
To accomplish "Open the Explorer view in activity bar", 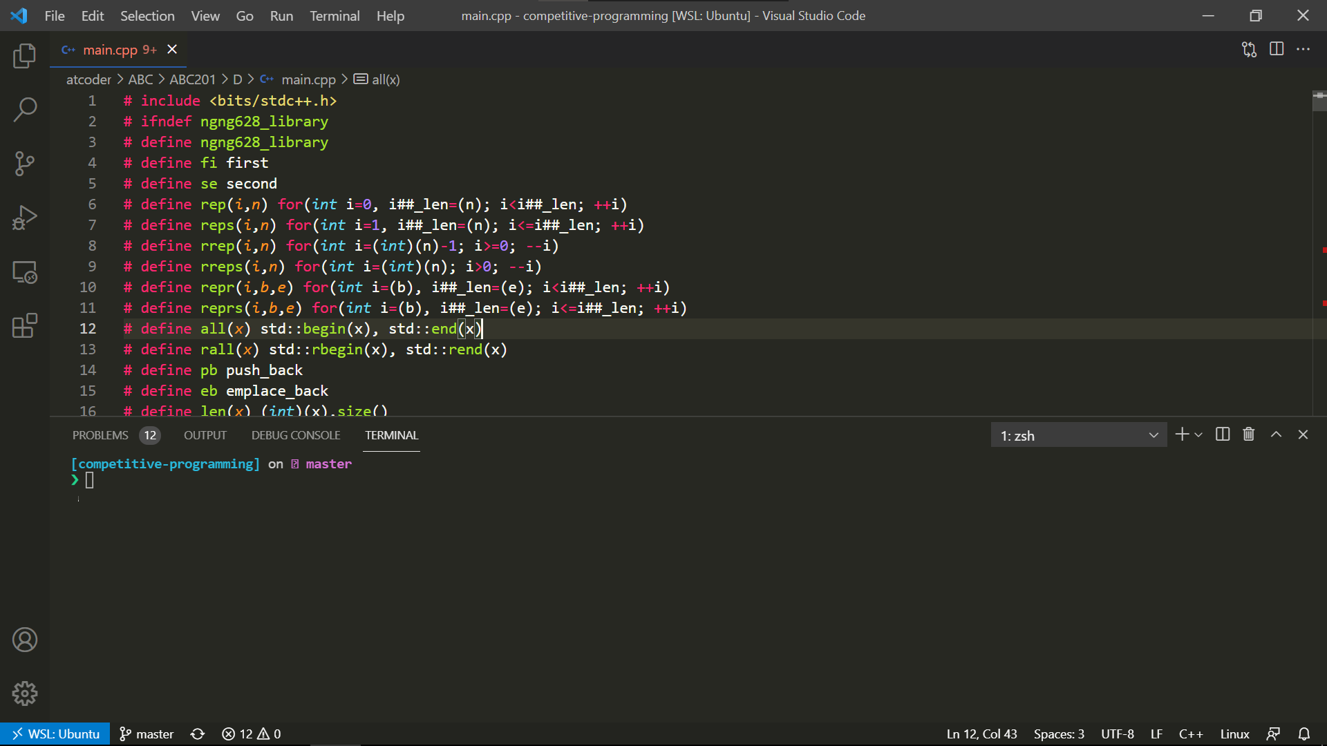I will click(x=25, y=56).
